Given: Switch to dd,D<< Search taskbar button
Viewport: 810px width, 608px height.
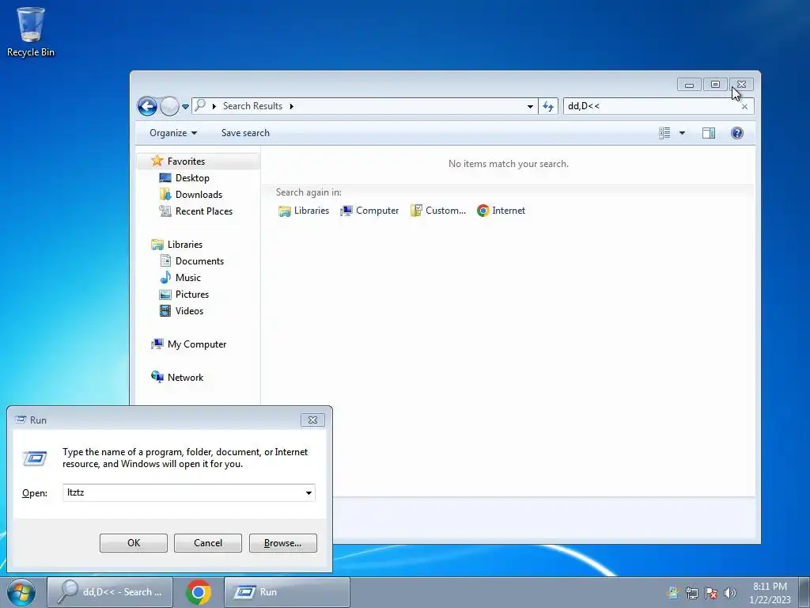Looking at the screenshot, I should point(110,592).
